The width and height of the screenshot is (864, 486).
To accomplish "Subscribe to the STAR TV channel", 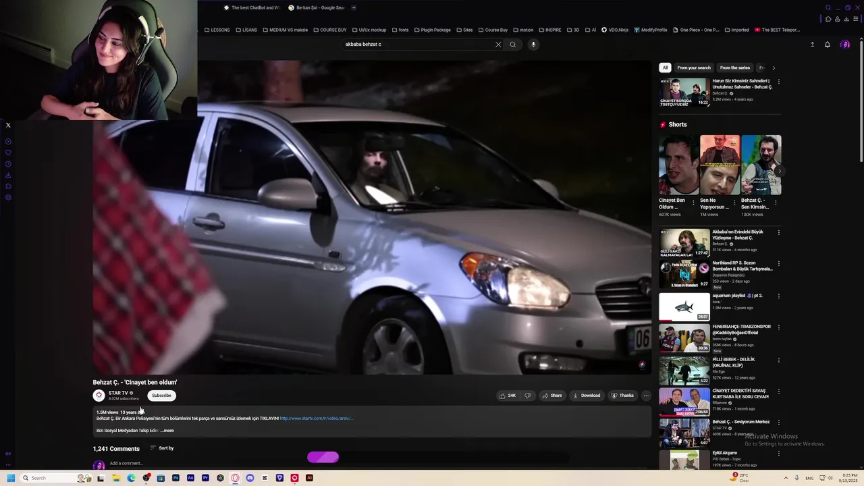I will (x=161, y=396).
